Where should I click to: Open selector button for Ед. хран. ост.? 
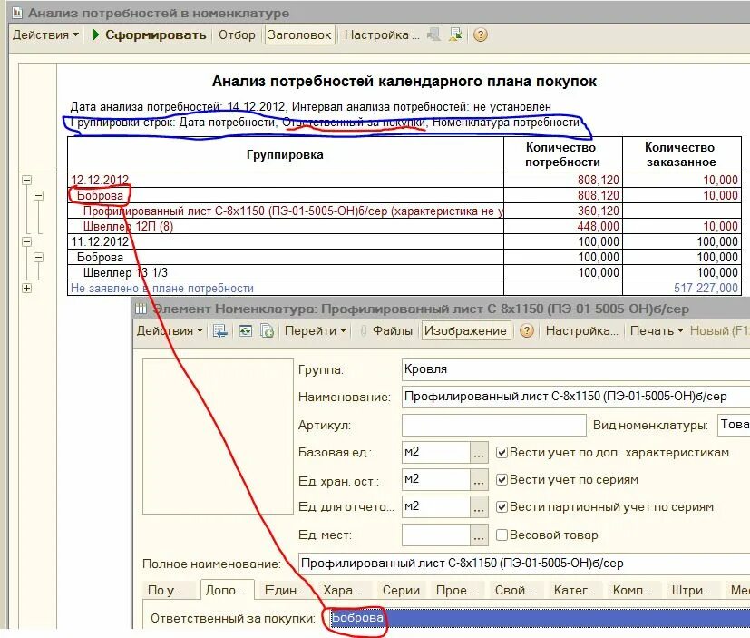479,480
